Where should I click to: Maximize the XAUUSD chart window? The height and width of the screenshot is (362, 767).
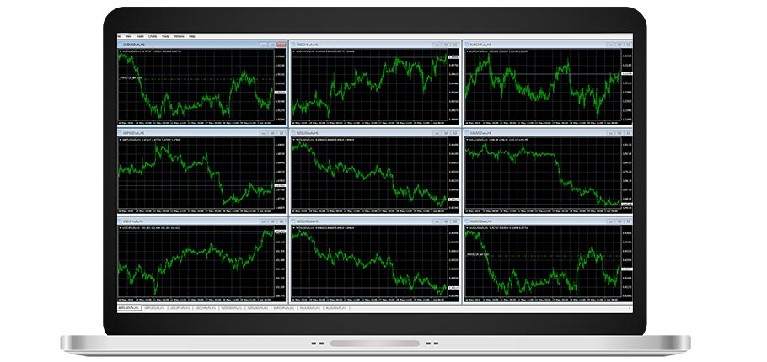tap(619, 133)
